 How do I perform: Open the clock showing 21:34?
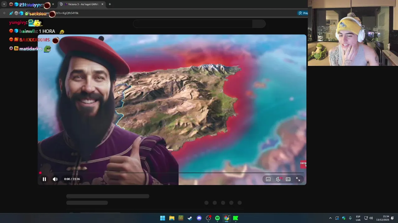click(x=383, y=218)
